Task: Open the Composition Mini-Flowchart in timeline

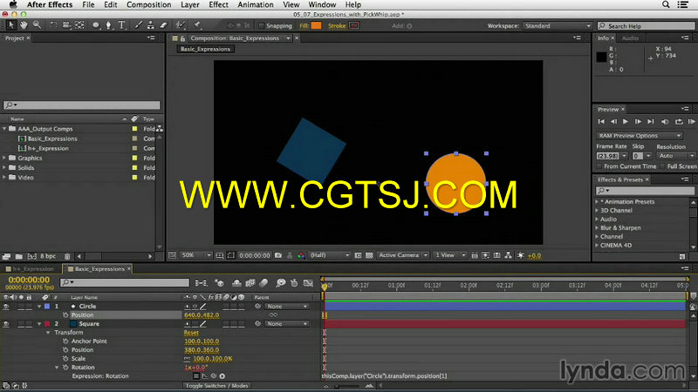Action: (x=201, y=282)
